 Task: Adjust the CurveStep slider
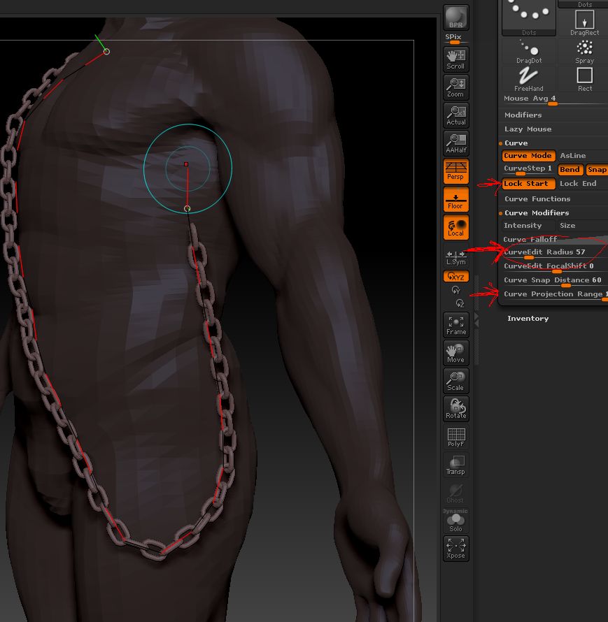528,170
